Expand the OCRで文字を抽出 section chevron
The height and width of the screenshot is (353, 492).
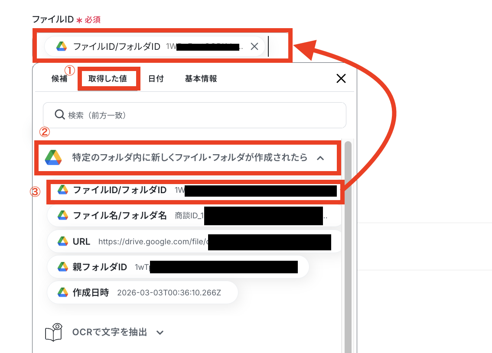coord(160,333)
